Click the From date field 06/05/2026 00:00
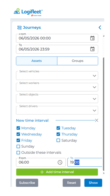This screenshot has height=196, width=110. pyautogui.click(x=57, y=38)
